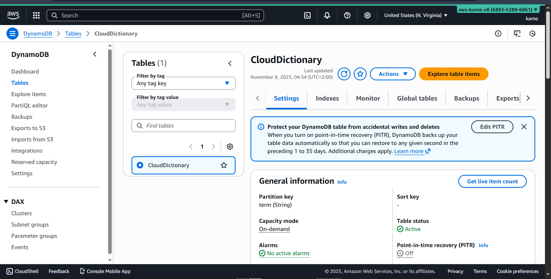Open the Actions dropdown menu
This screenshot has height=279, width=551.
tap(392, 74)
